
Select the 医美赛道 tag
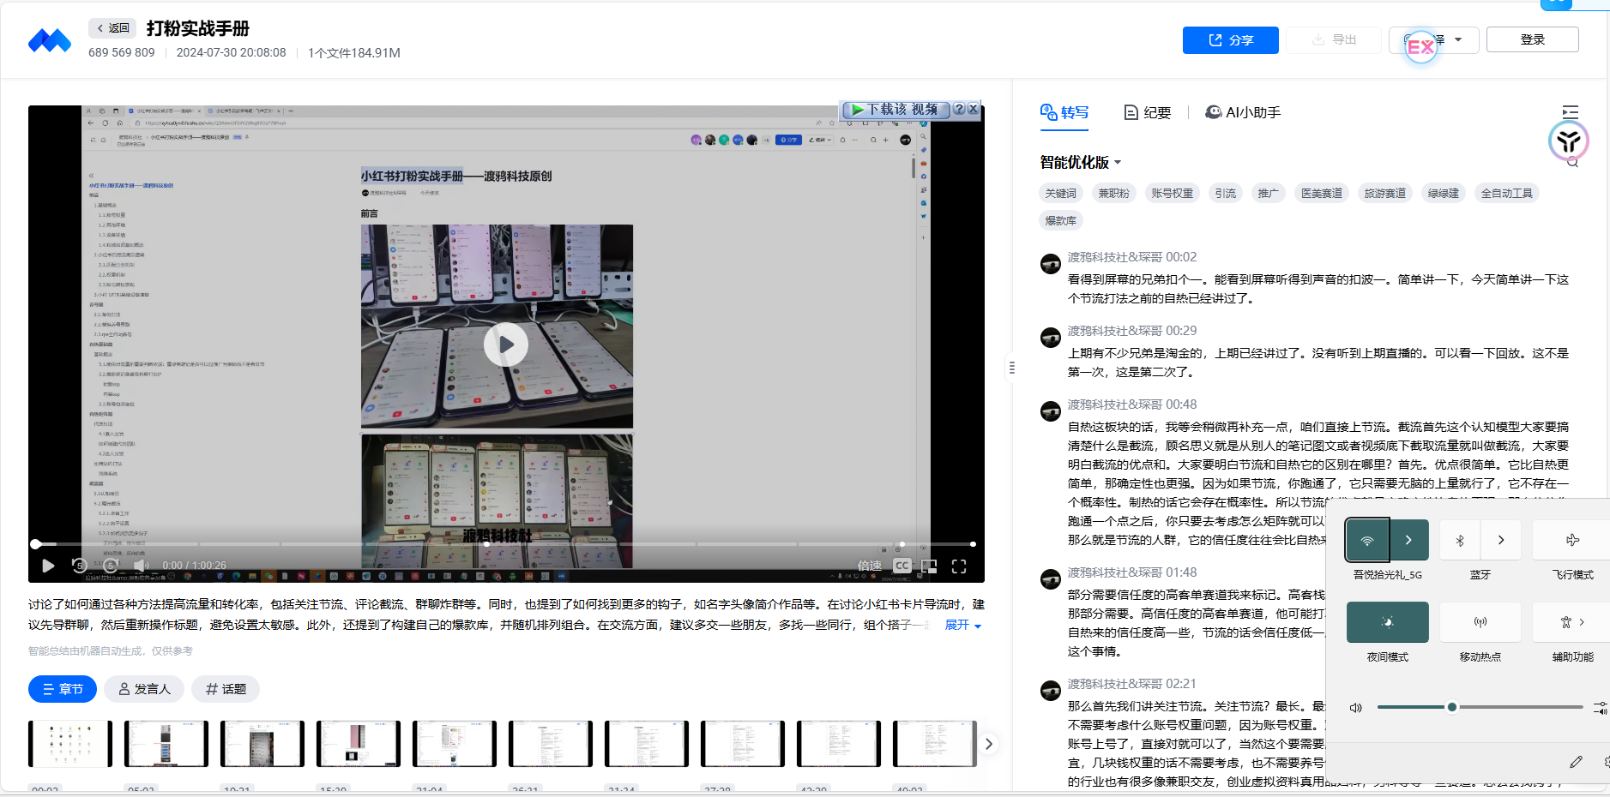coord(1321,193)
